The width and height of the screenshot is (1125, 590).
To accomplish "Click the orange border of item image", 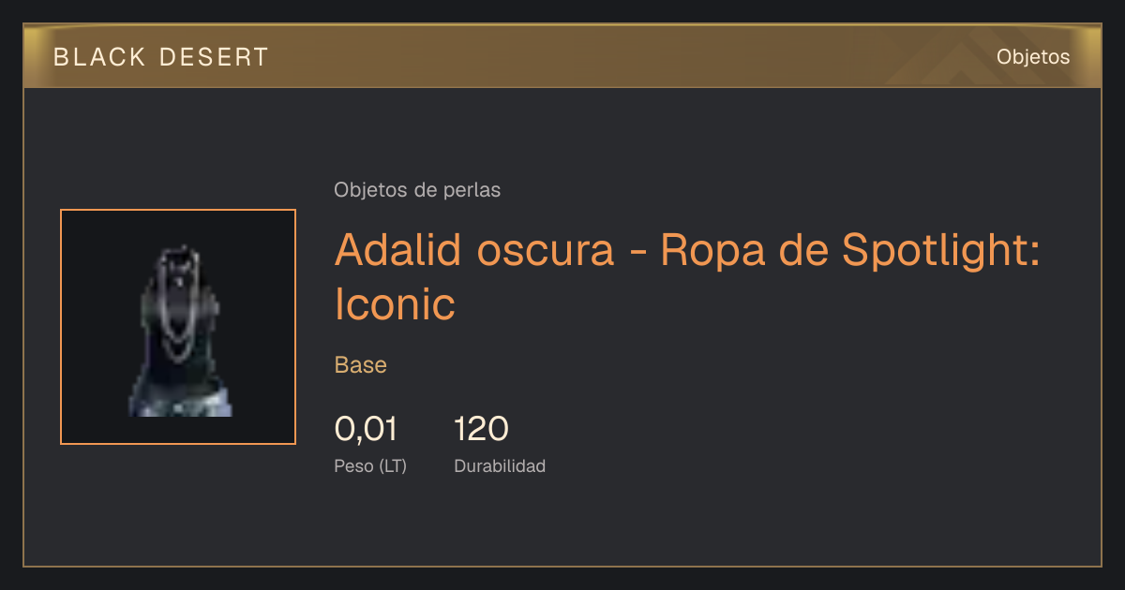I will coord(61,327).
